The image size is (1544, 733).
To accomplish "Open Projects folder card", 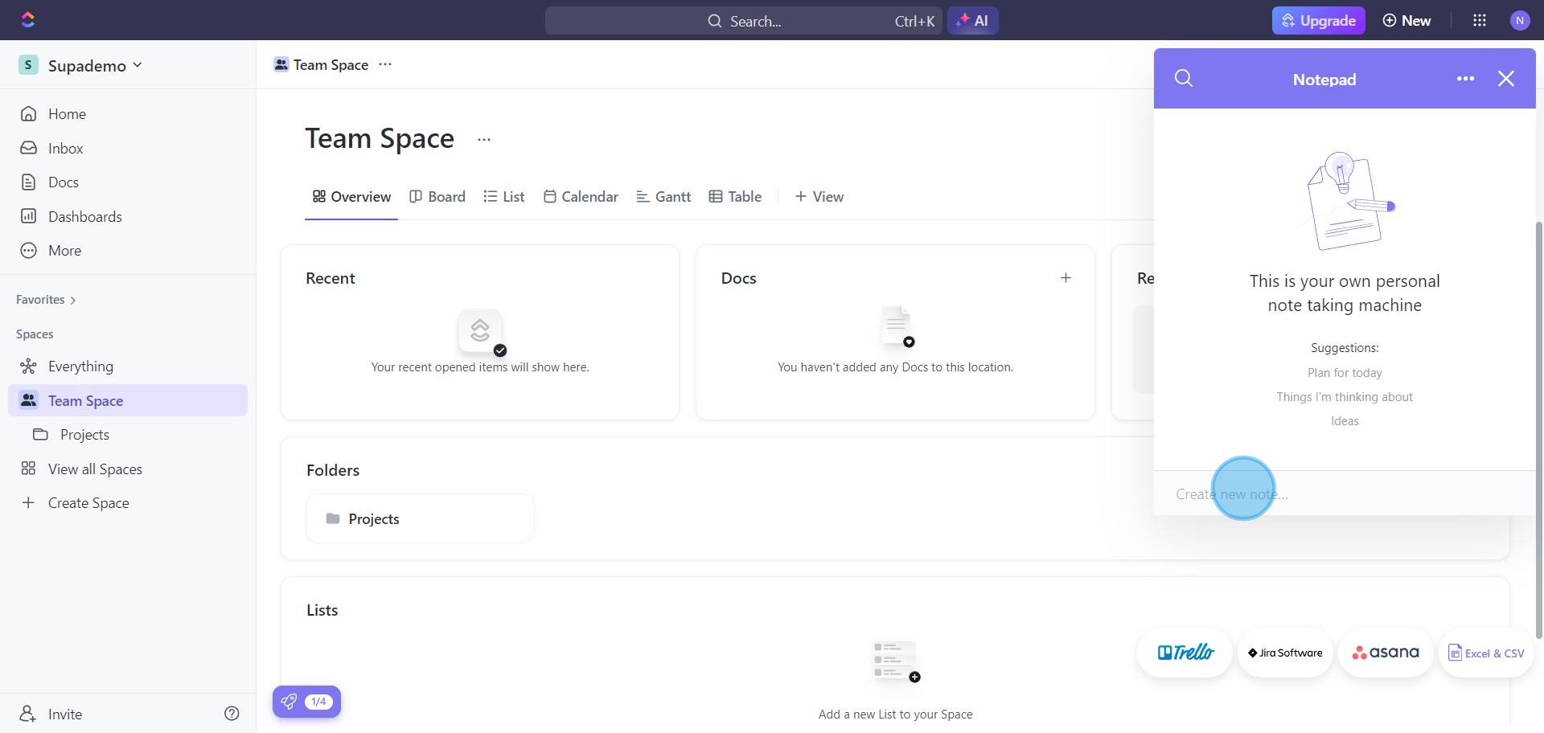I will [x=420, y=518].
